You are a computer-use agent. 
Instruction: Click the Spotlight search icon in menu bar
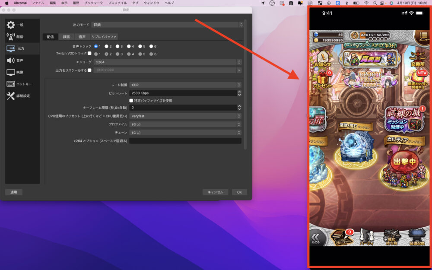coord(375,3)
